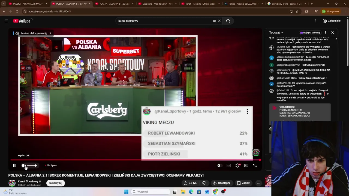Open the YouTube hamburger guide menu
The image size is (349, 196).
[x=7, y=21]
